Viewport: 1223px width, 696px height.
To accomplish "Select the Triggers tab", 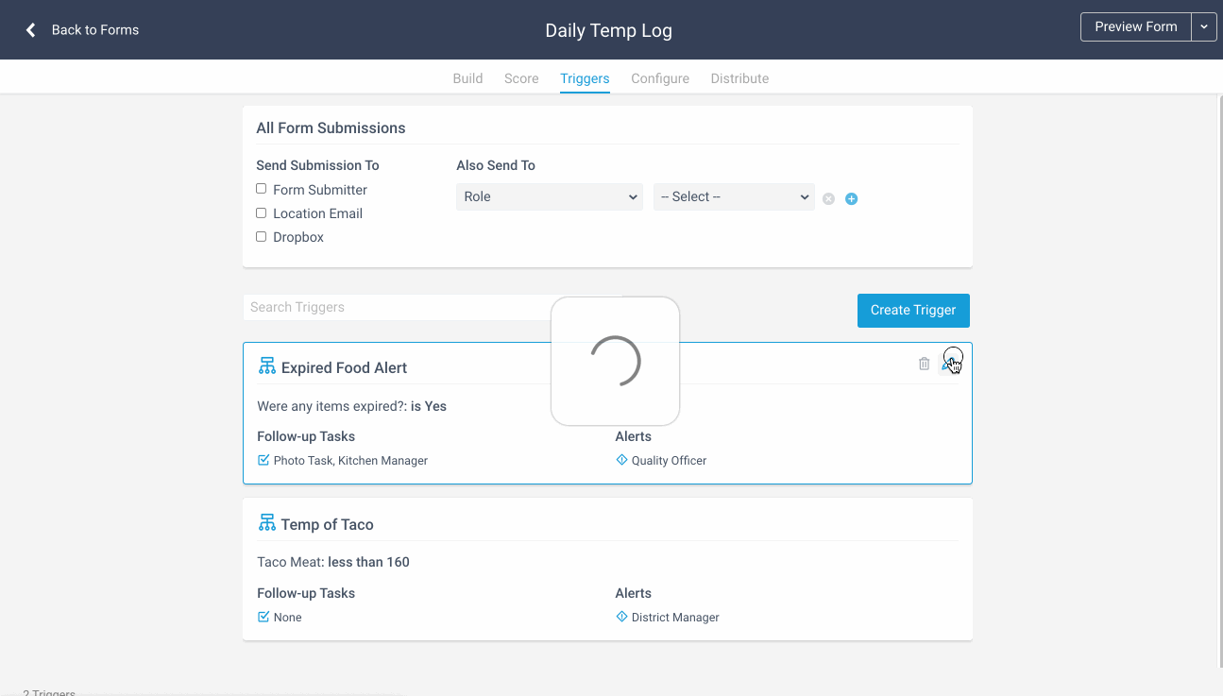I will (585, 78).
